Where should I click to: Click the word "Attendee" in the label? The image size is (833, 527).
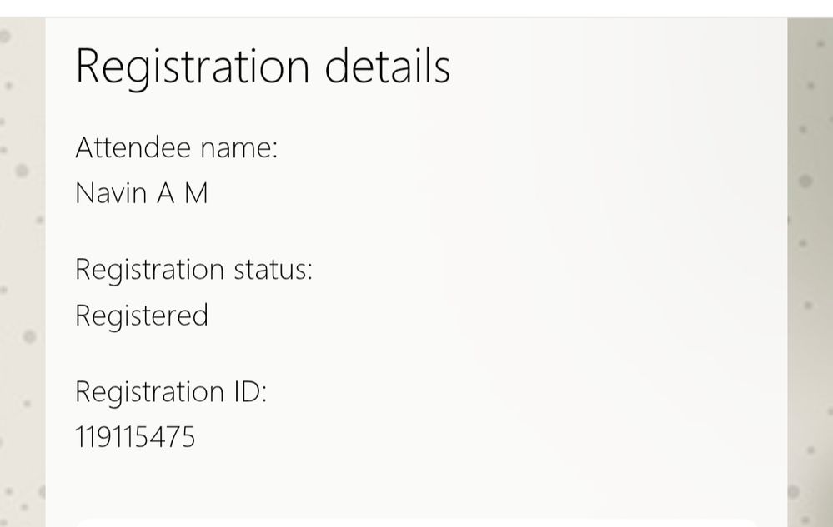[132, 148]
